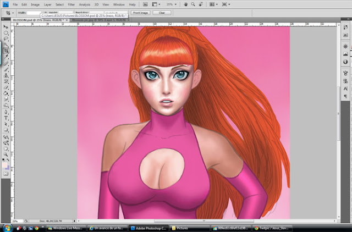Open the Pictures folder in taskbar
352x232 pixels.
click(190, 228)
